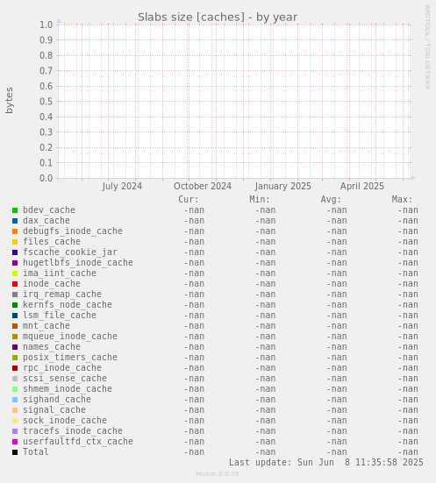This screenshot has width=436, height=483.
Task: Click the 'Avg:' column header
Action: click(331, 199)
